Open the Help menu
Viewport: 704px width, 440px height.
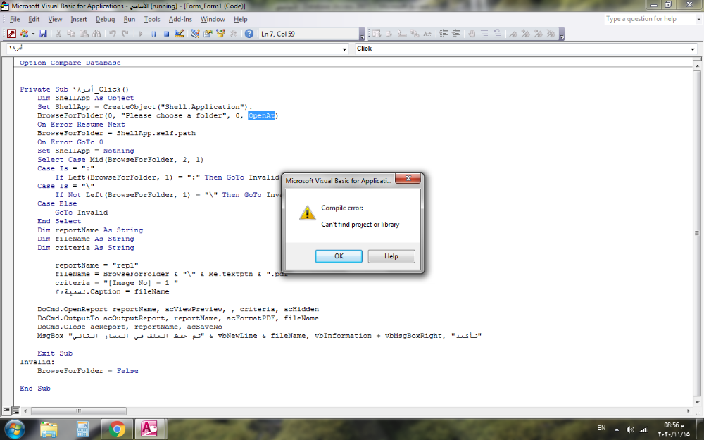pos(240,19)
